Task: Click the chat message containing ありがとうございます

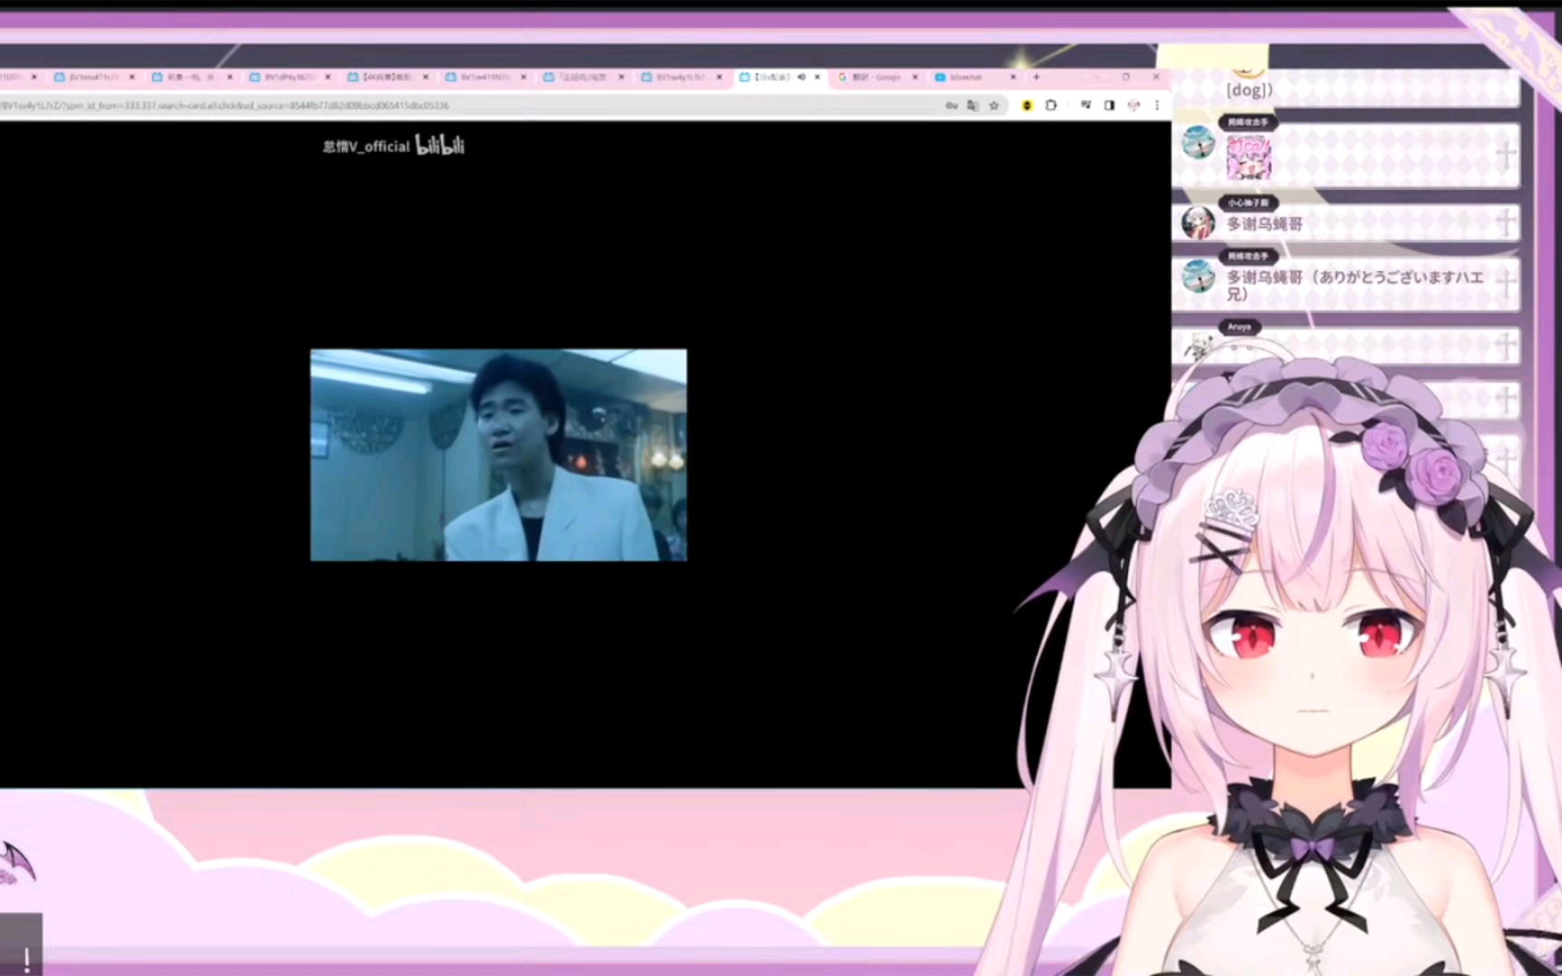Action: 1355,285
